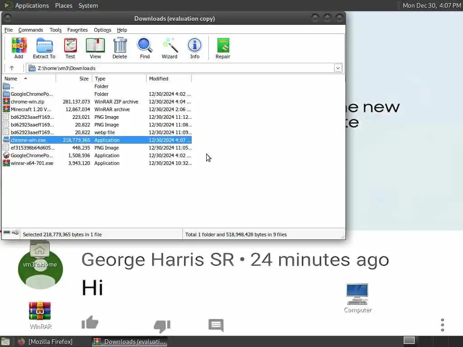The image size is (463, 347).
Task: Select the Minecraft 1.20 V... archive row
Action: coord(97,109)
